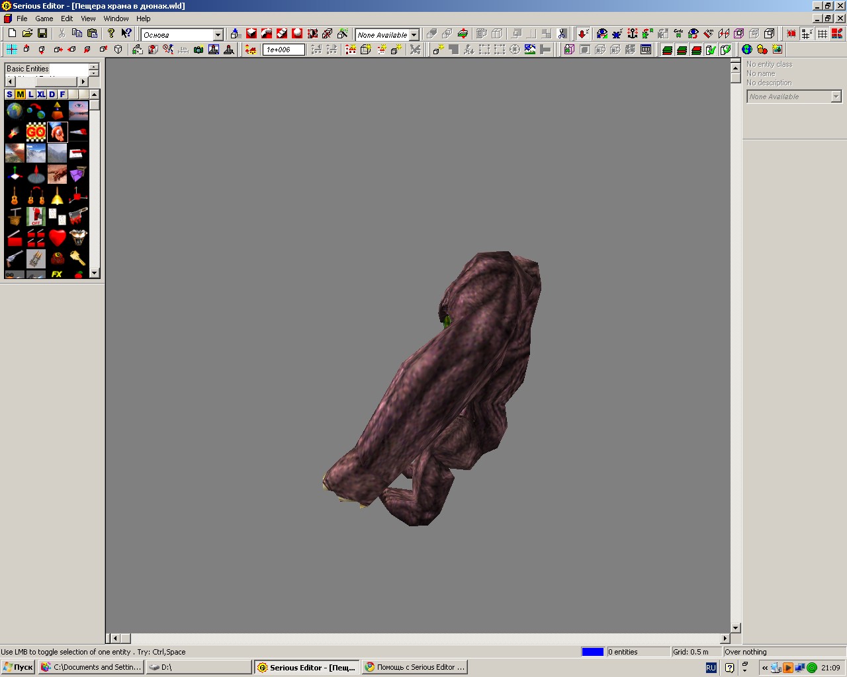Open the View menu
Image resolution: width=847 pixels, height=677 pixels.
tap(88, 19)
